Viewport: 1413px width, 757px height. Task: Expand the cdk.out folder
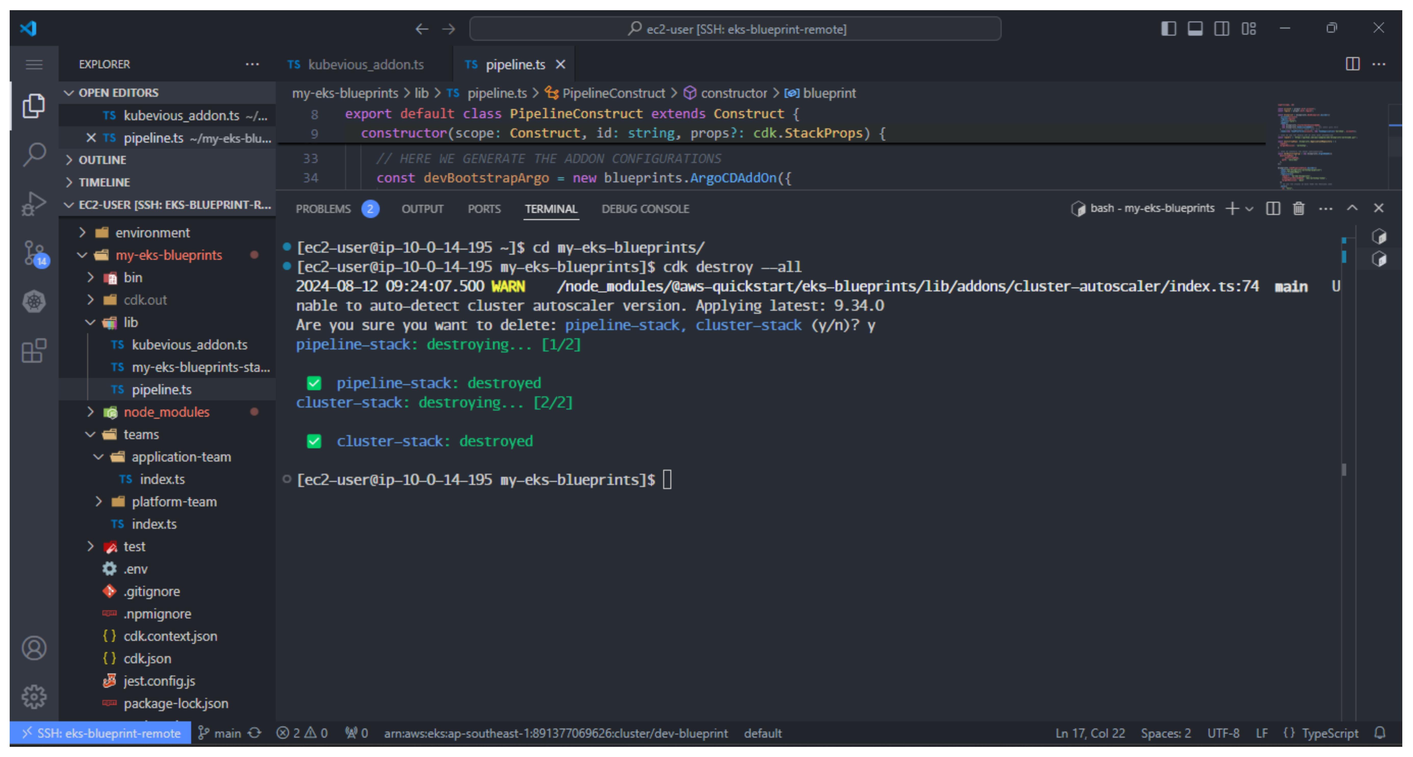pos(167,300)
